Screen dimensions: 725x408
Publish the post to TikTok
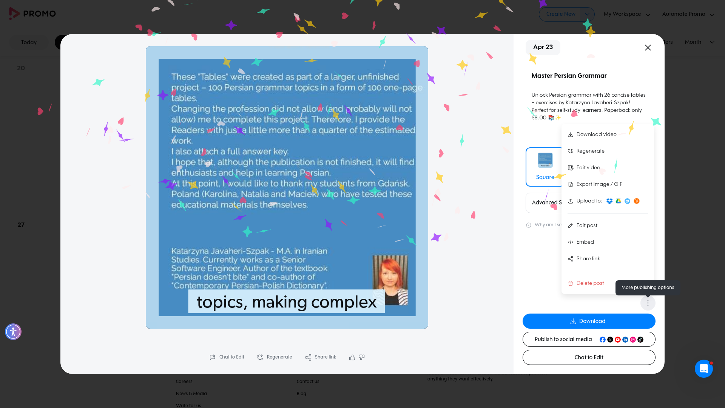pos(640,339)
